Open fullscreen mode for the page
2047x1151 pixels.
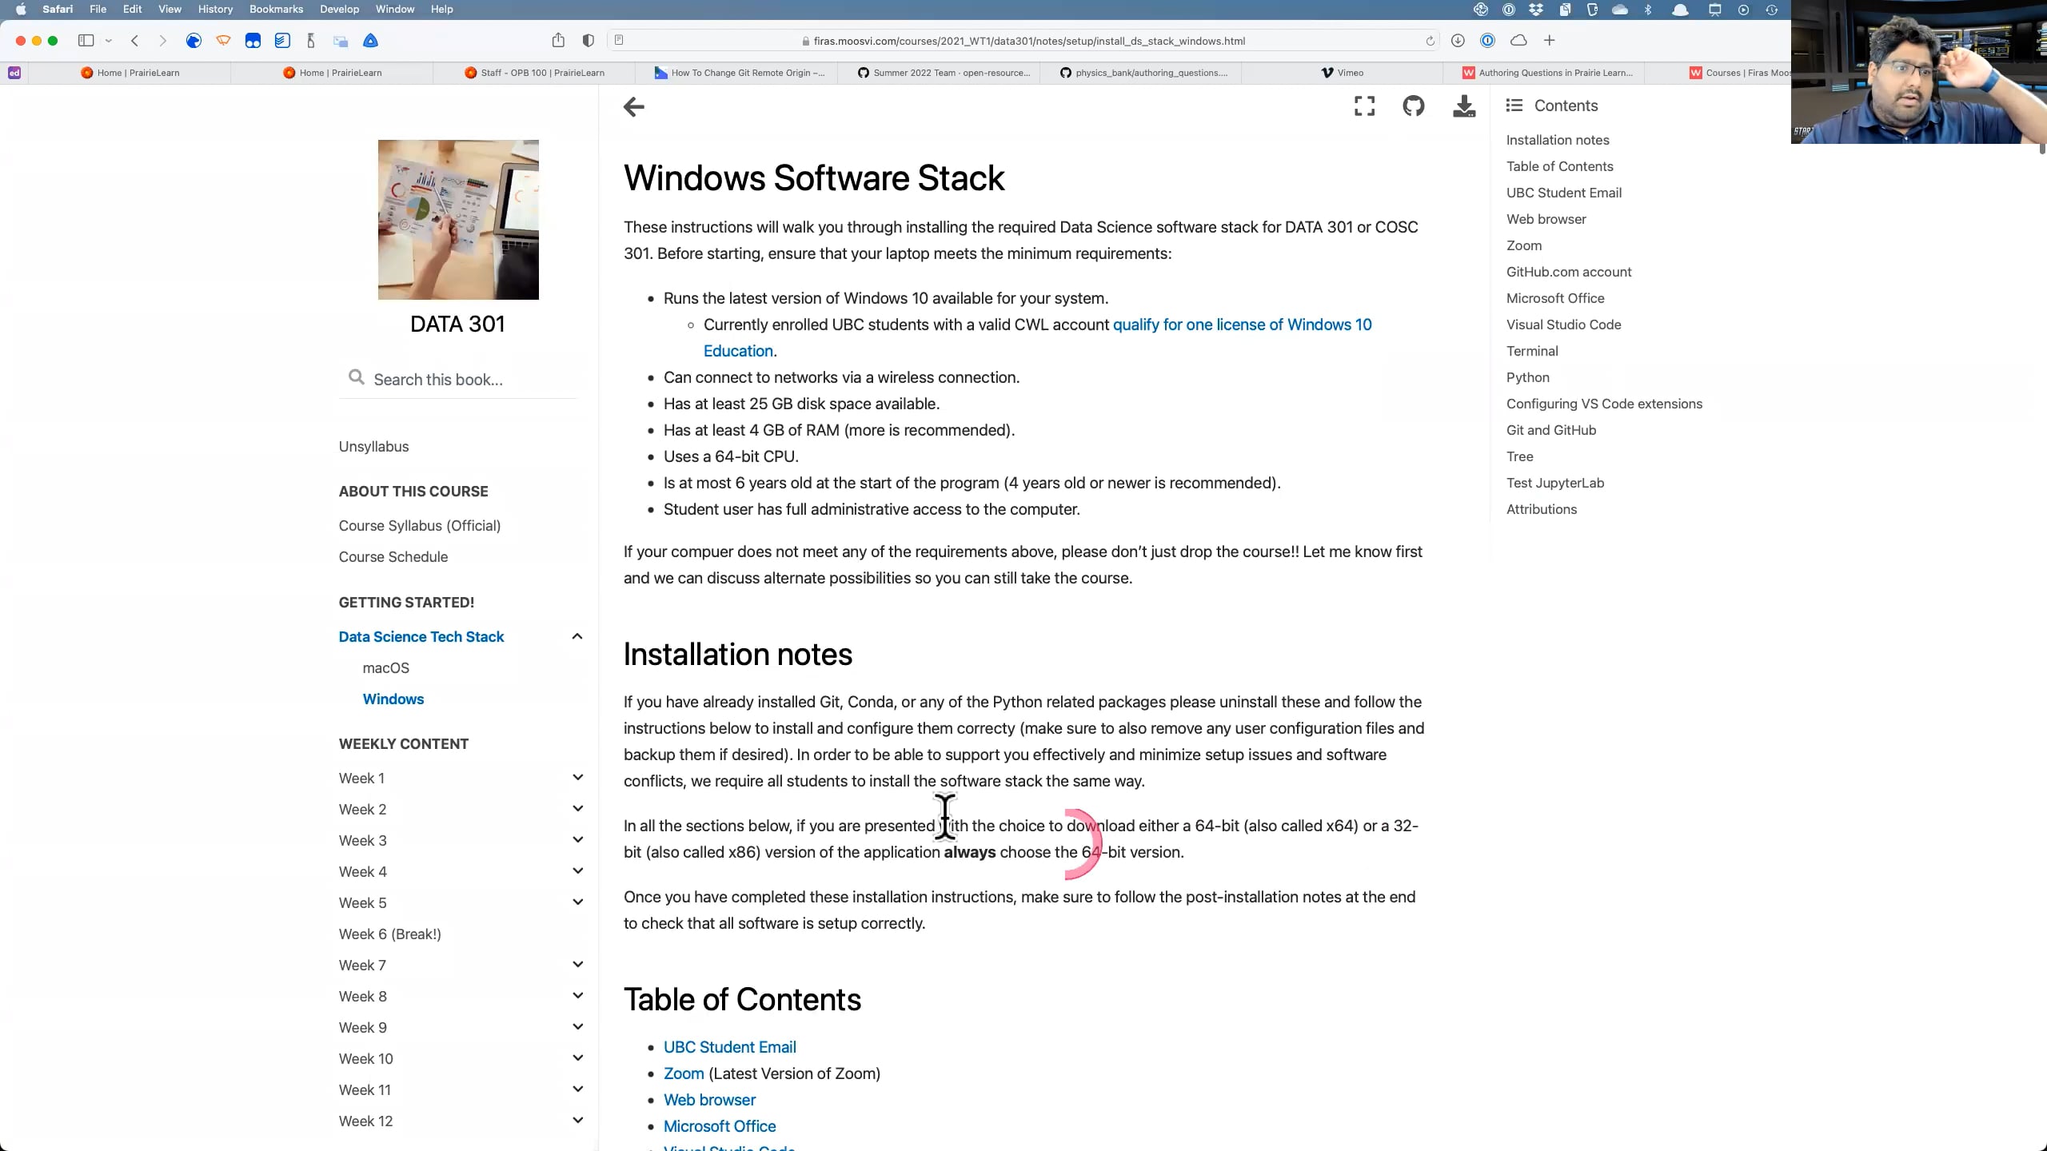click(x=1363, y=106)
